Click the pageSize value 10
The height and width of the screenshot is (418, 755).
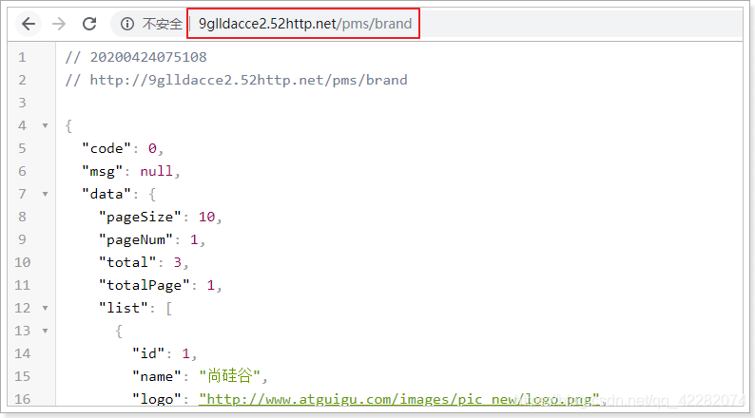click(207, 217)
